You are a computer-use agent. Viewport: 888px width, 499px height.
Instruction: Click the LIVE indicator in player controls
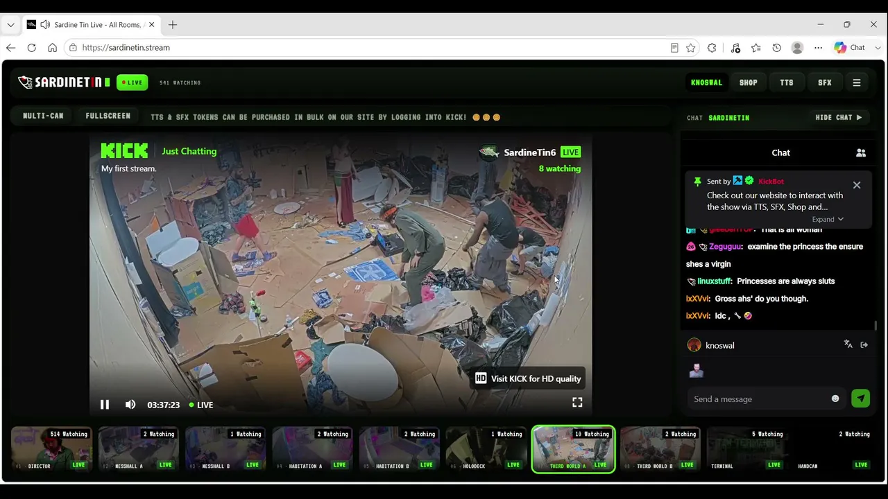click(x=201, y=405)
